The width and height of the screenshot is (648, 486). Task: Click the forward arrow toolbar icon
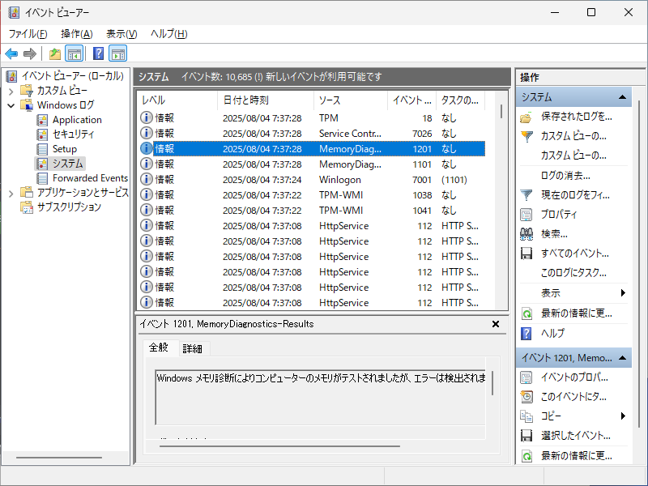(x=30, y=53)
